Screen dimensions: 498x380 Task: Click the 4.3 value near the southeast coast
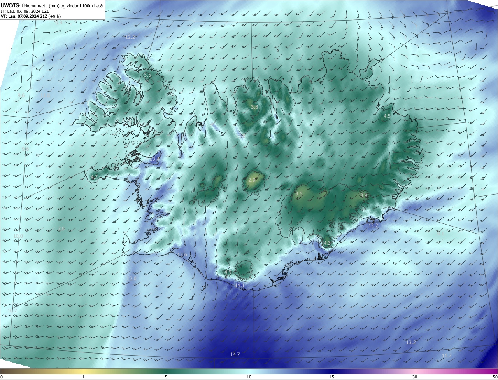pyautogui.click(x=327, y=244)
